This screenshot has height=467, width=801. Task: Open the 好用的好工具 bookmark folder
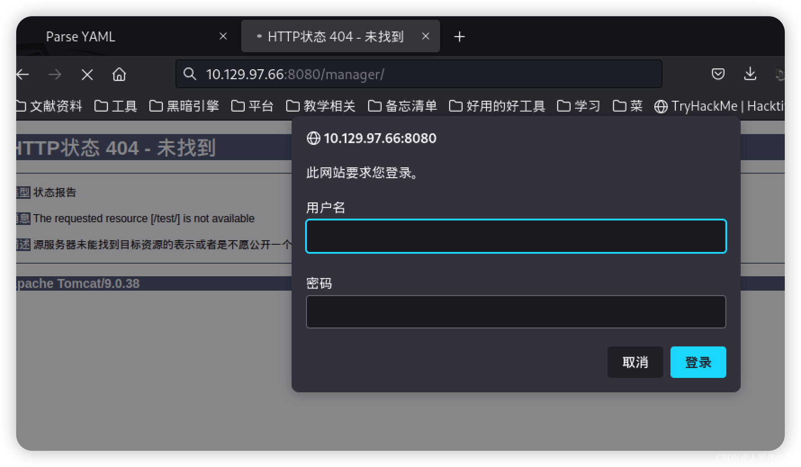tap(497, 106)
